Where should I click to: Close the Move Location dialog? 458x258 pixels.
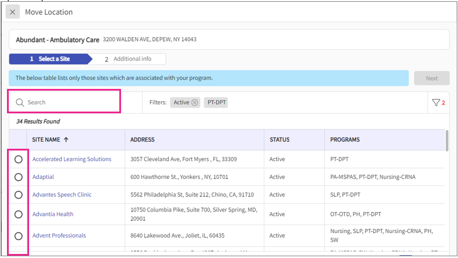(13, 12)
